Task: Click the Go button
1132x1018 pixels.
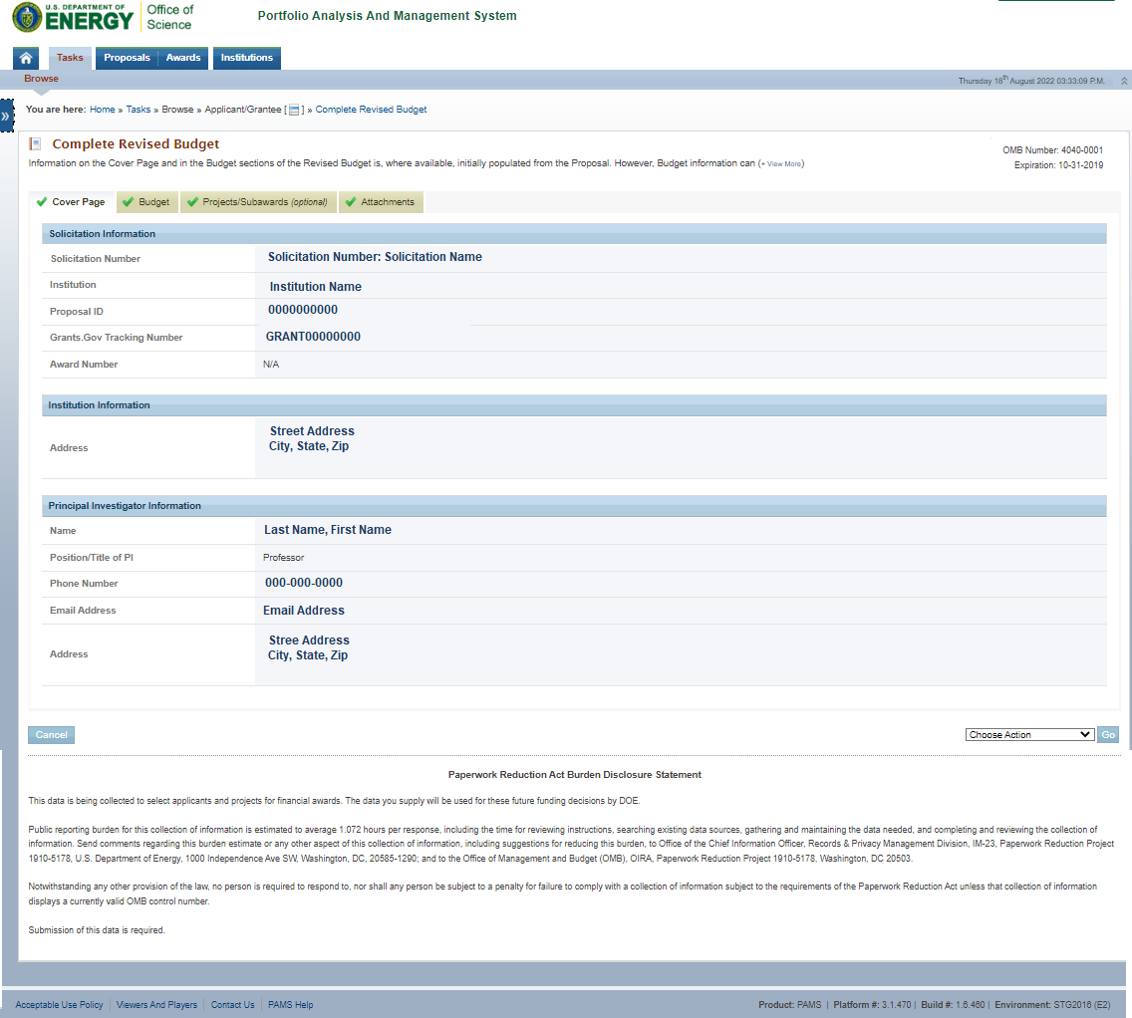Action: click(x=1108, y=734)
